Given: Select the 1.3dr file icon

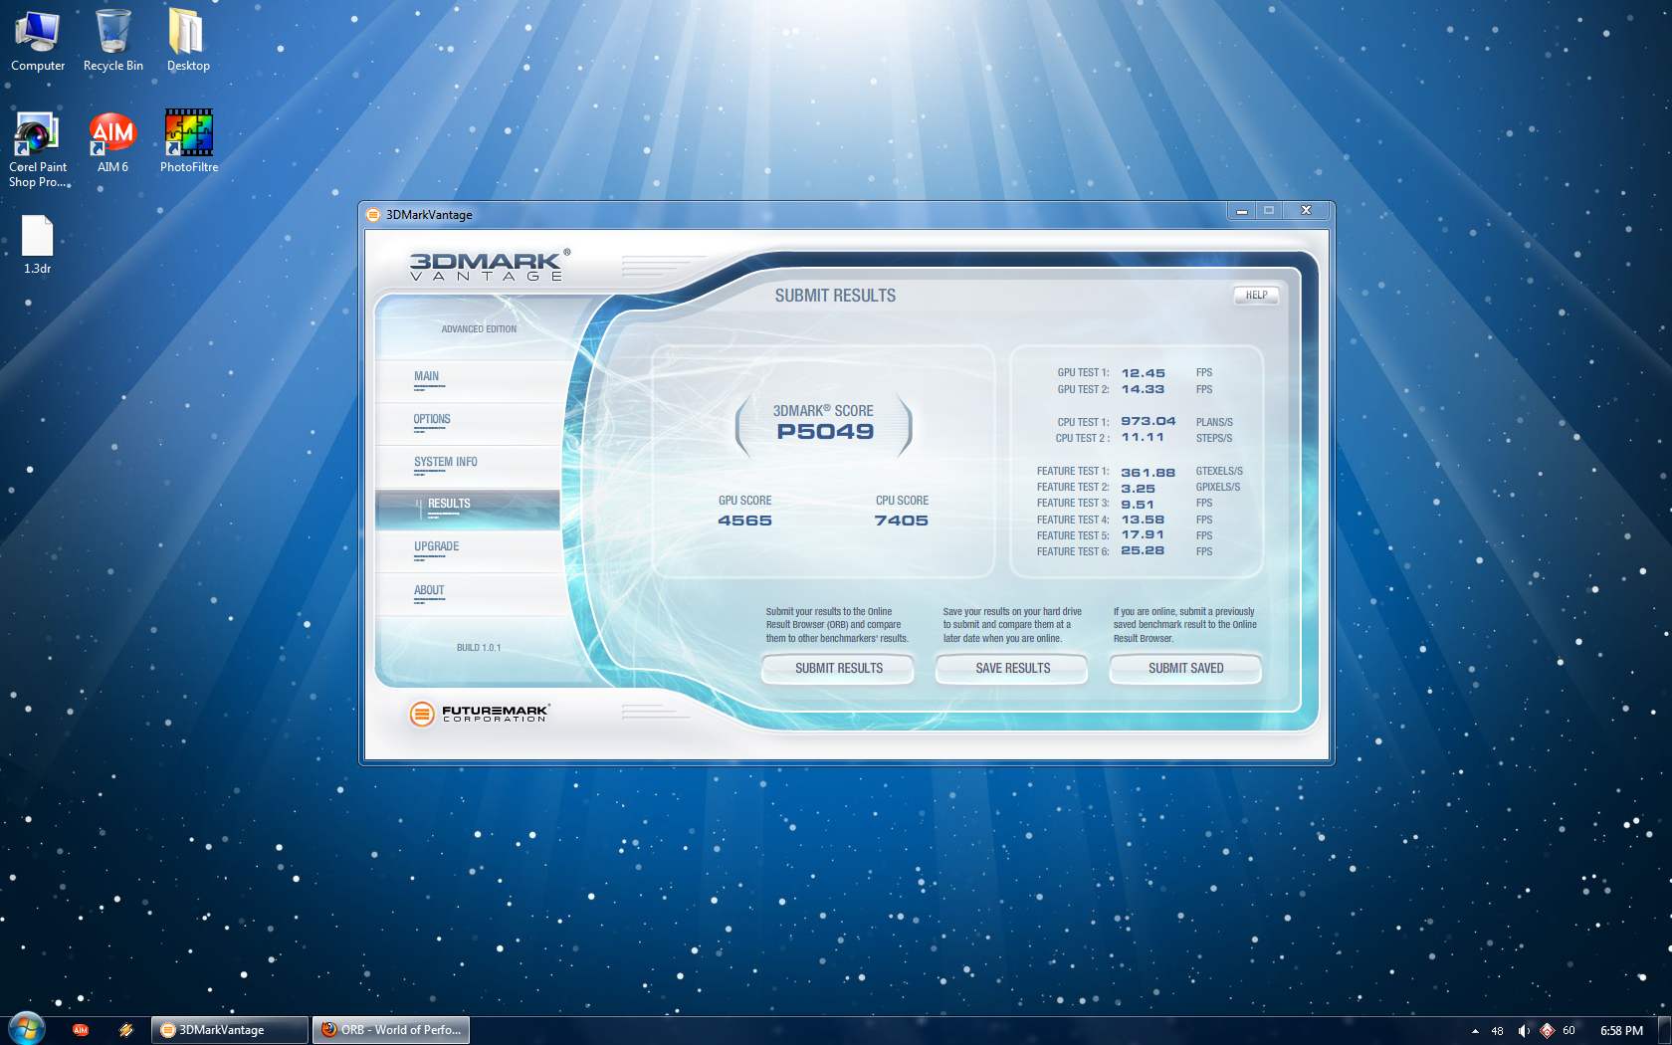Looking at the screenshot, I should 38,245.
